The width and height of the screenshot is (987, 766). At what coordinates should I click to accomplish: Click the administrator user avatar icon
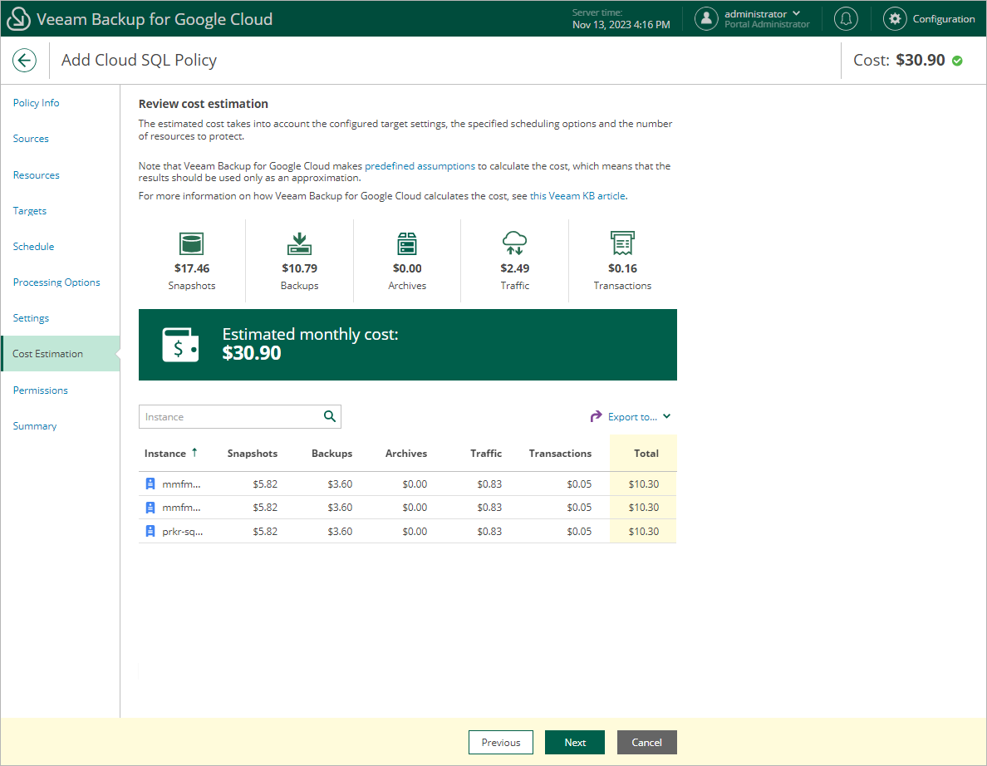706,19
